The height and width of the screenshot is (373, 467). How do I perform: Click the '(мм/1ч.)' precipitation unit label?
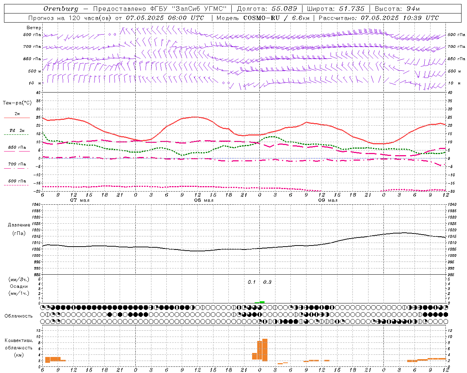[19, 293]
